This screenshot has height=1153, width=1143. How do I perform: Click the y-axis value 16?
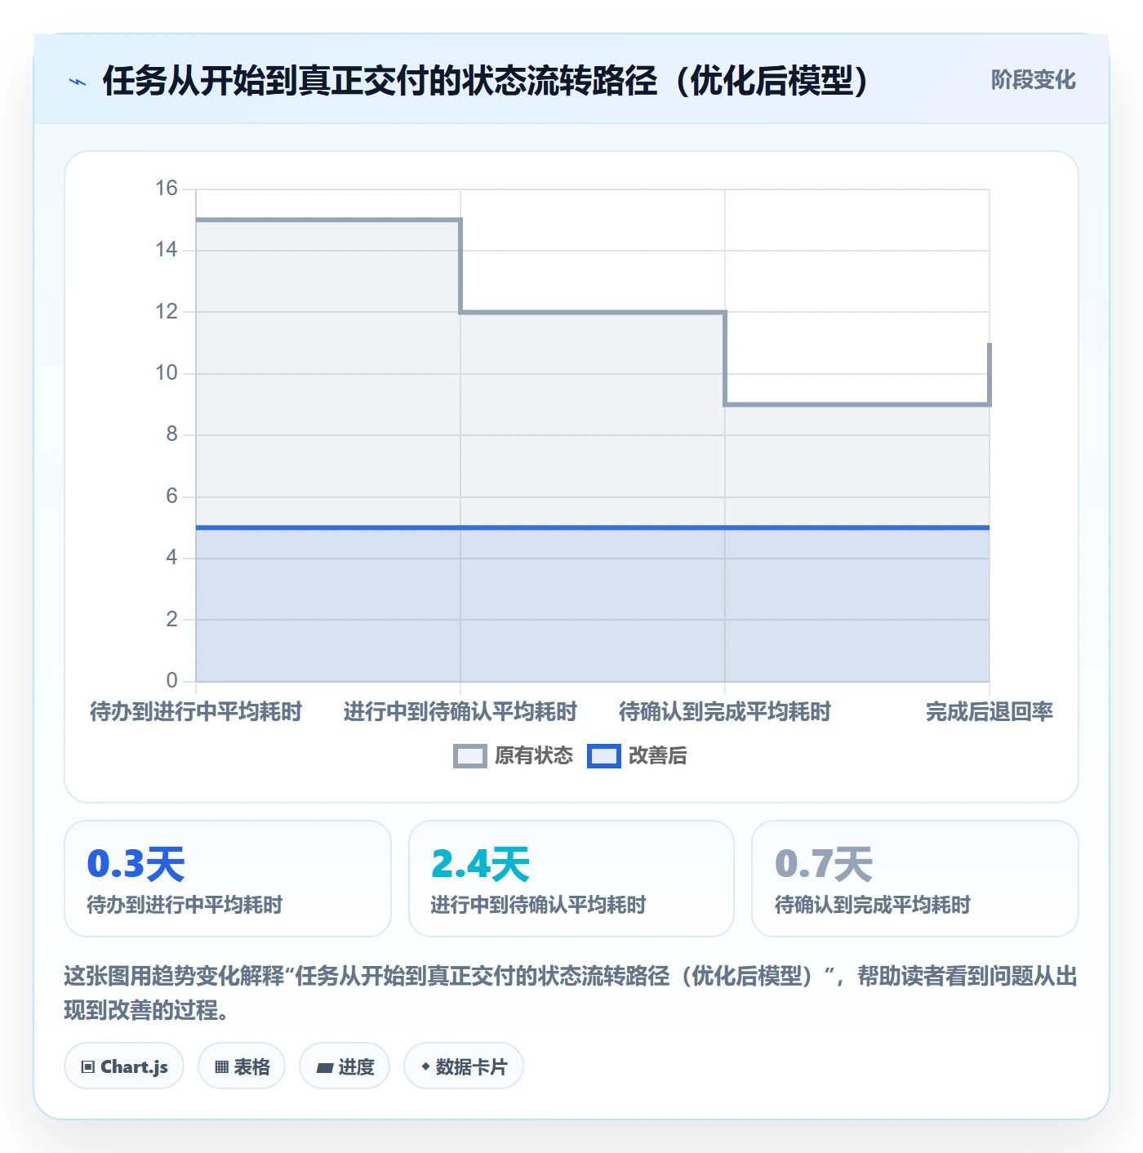[167, 189]
